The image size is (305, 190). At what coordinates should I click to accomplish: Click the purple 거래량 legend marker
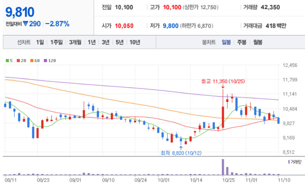289,162
